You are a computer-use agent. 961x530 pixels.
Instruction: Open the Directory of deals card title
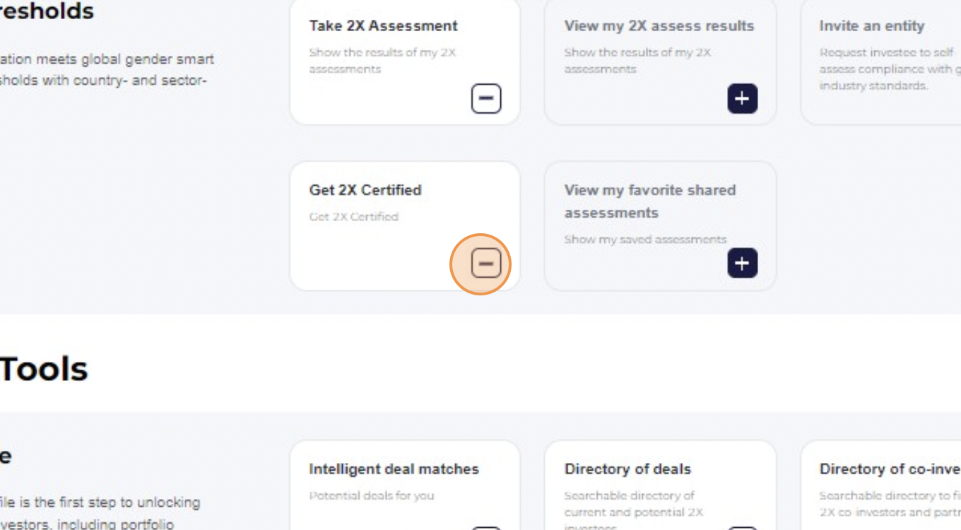coord(627,469)
